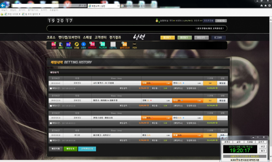Expand the 웹 조각 갤러리 dropdown

point(40,14)
